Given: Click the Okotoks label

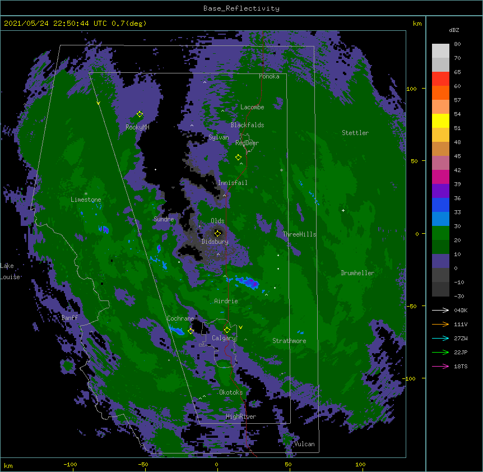Looking at the screenshot, I should [x=231, y=392].
